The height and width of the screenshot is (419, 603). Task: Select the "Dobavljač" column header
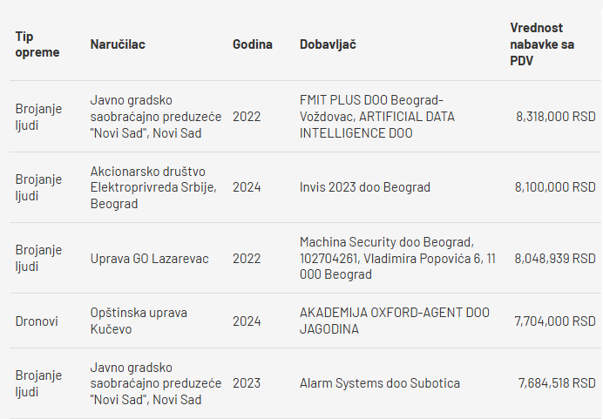coord(328,44)
